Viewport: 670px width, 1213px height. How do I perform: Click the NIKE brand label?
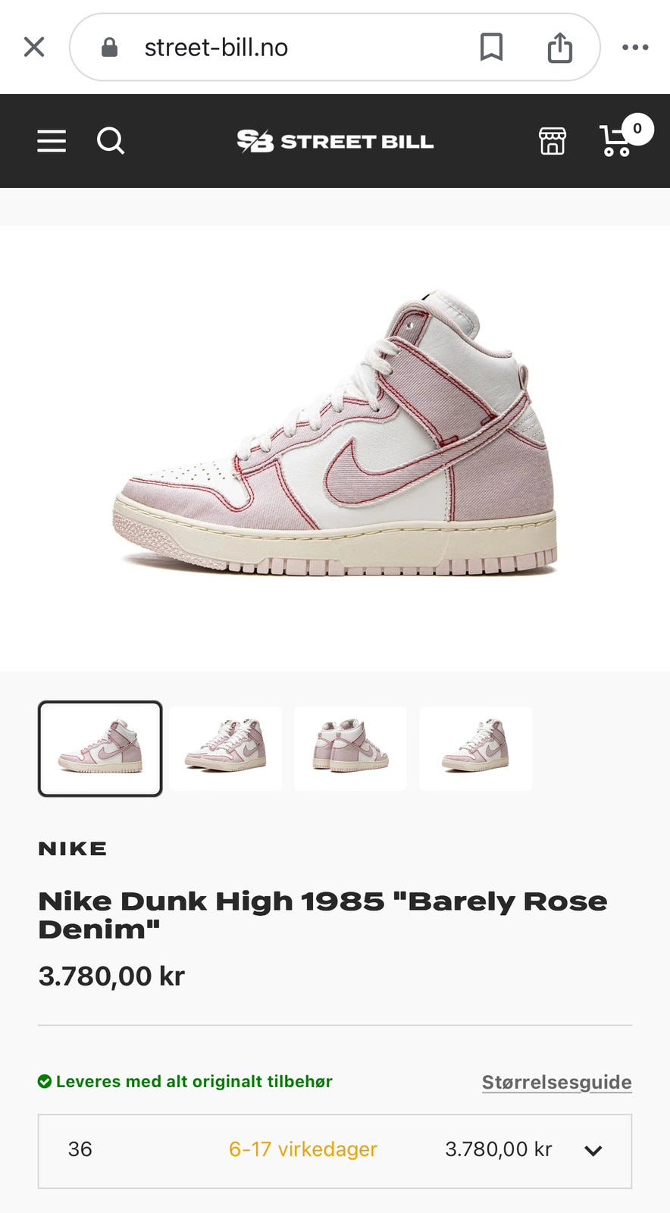pos(73,848)
